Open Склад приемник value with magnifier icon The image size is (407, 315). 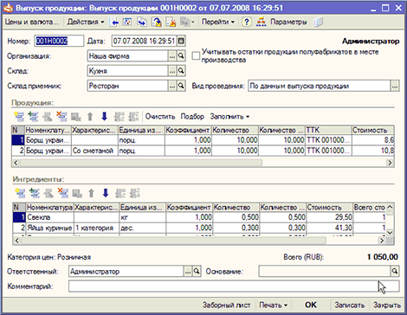click(181, 86)
